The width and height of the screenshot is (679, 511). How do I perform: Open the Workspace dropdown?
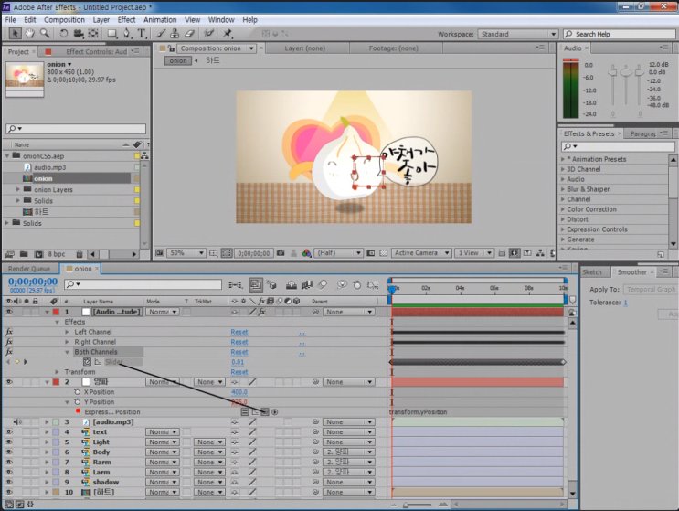coord(516,34)
